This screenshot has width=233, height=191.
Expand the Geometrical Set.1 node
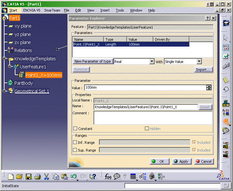4,91
